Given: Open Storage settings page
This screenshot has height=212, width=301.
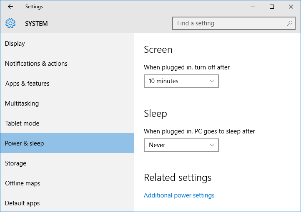Looking at the screenshot, I should (67, 163).
